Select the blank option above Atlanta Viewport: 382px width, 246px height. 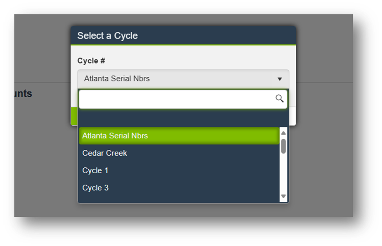[x=178, y=119]
